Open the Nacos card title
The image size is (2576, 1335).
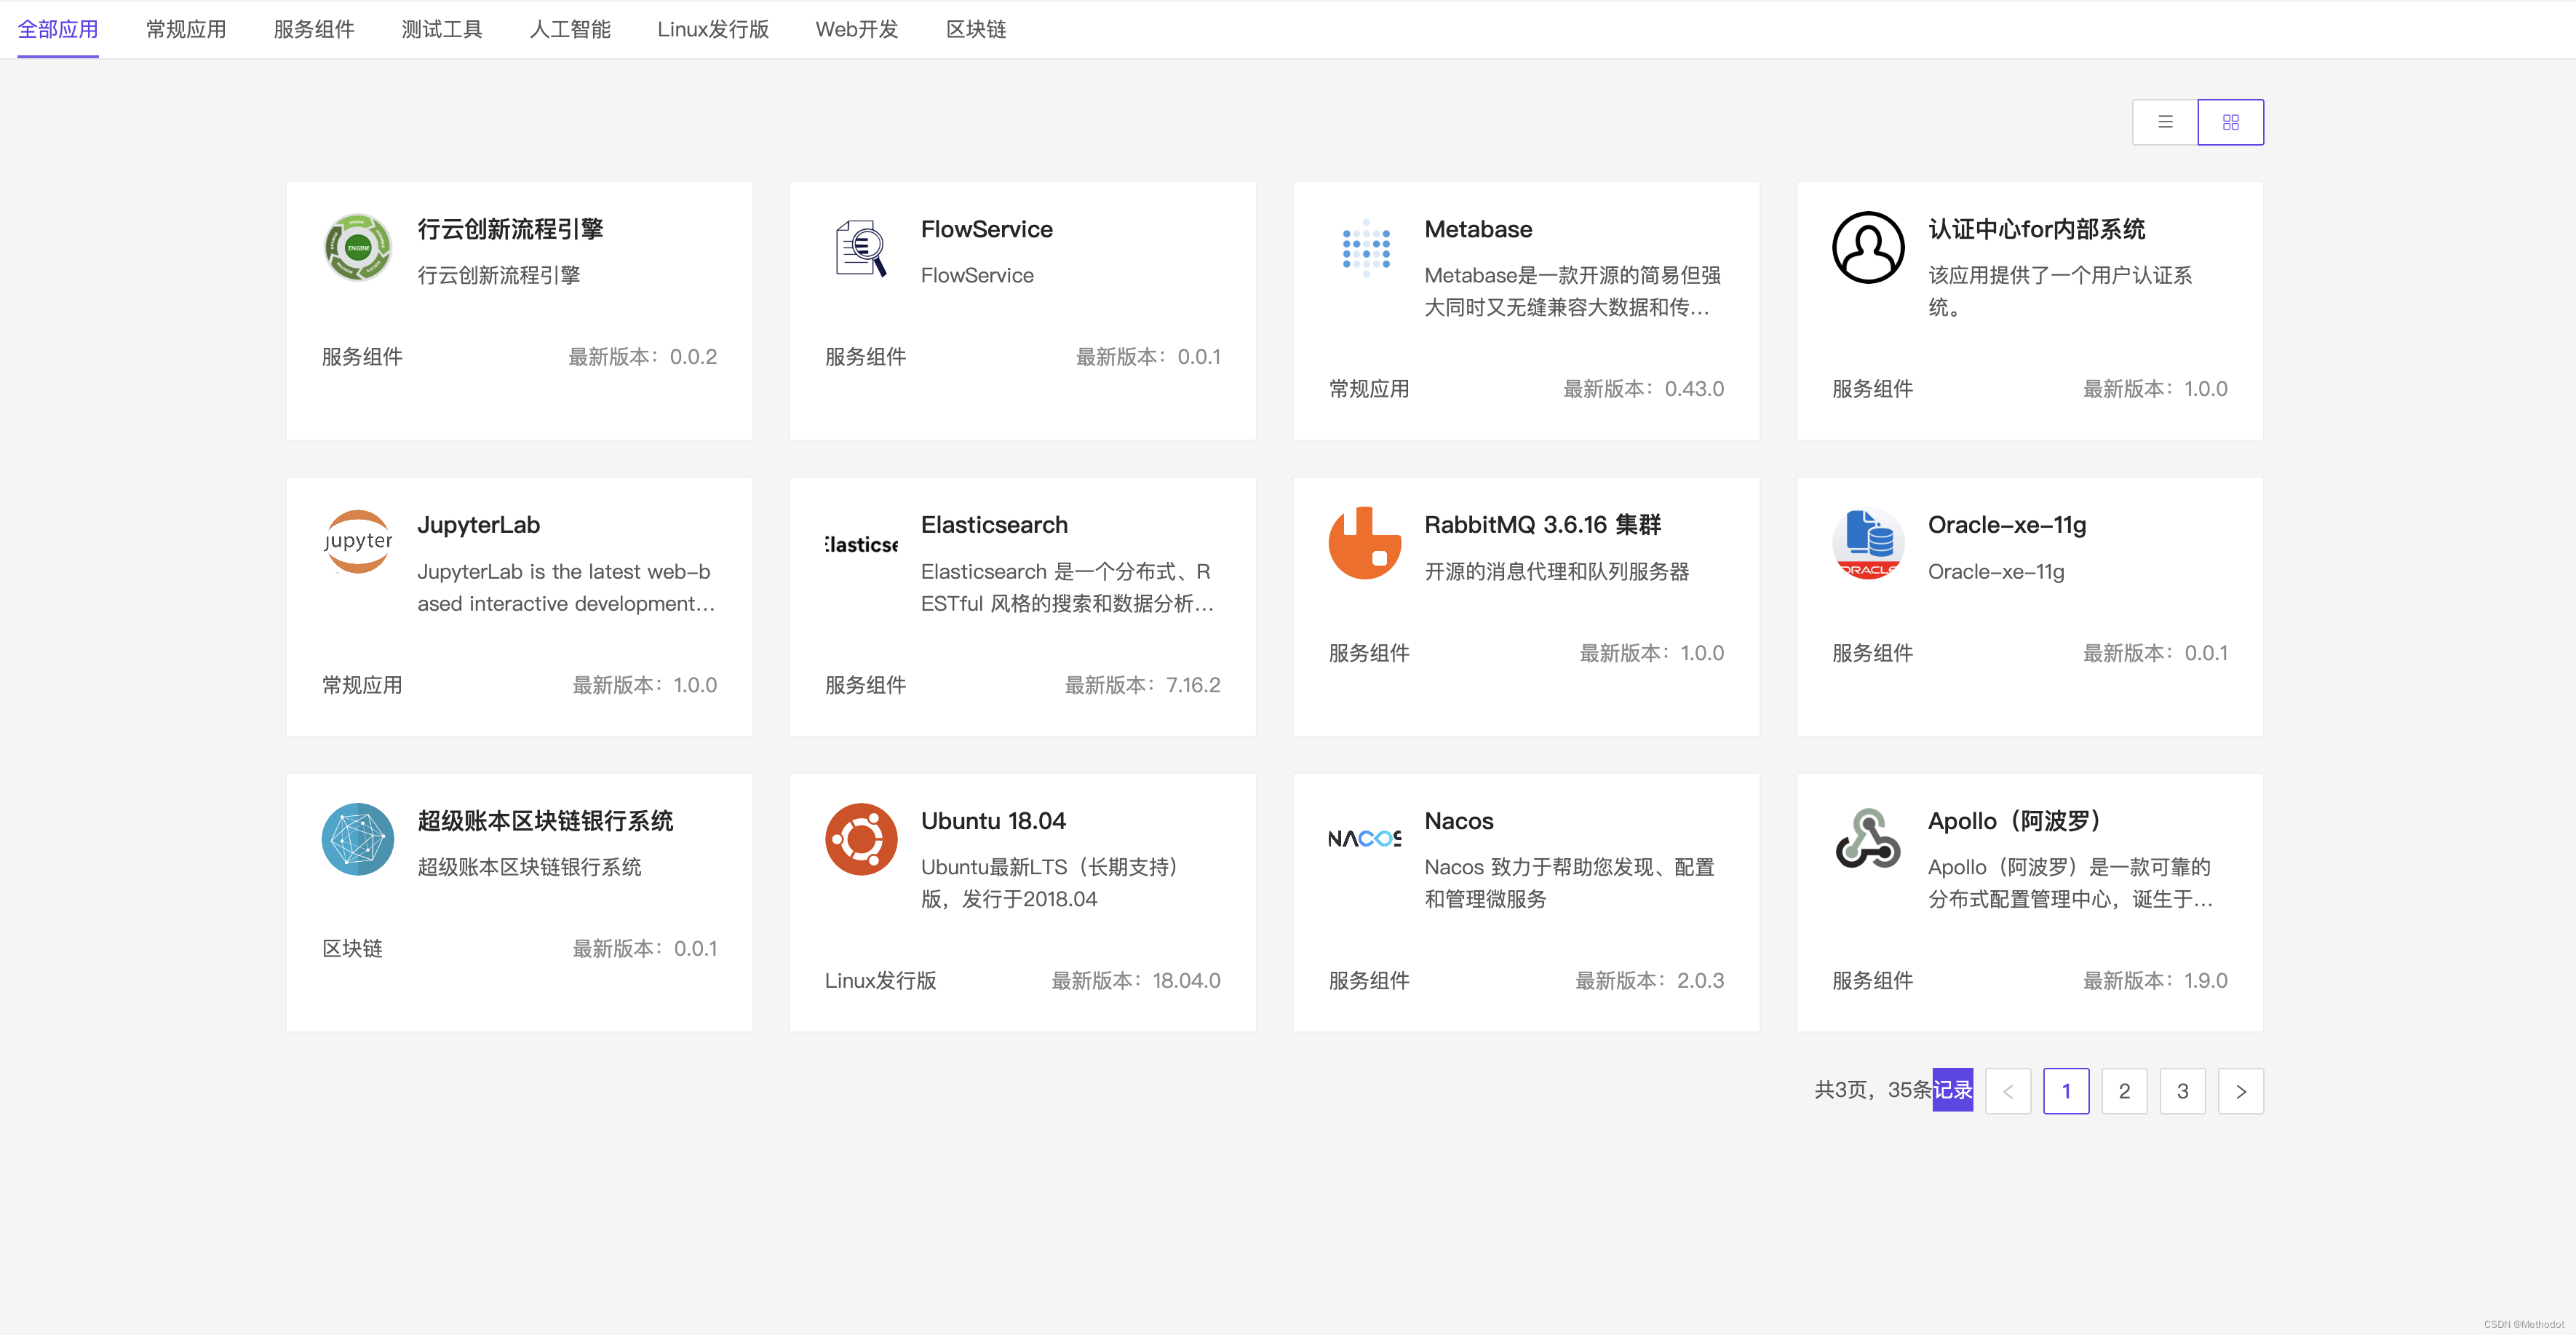[1458, 821]
